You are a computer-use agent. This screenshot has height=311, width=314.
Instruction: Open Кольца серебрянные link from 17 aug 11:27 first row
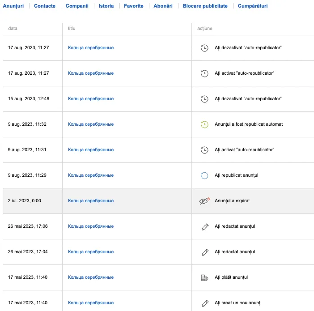[91, 48]
